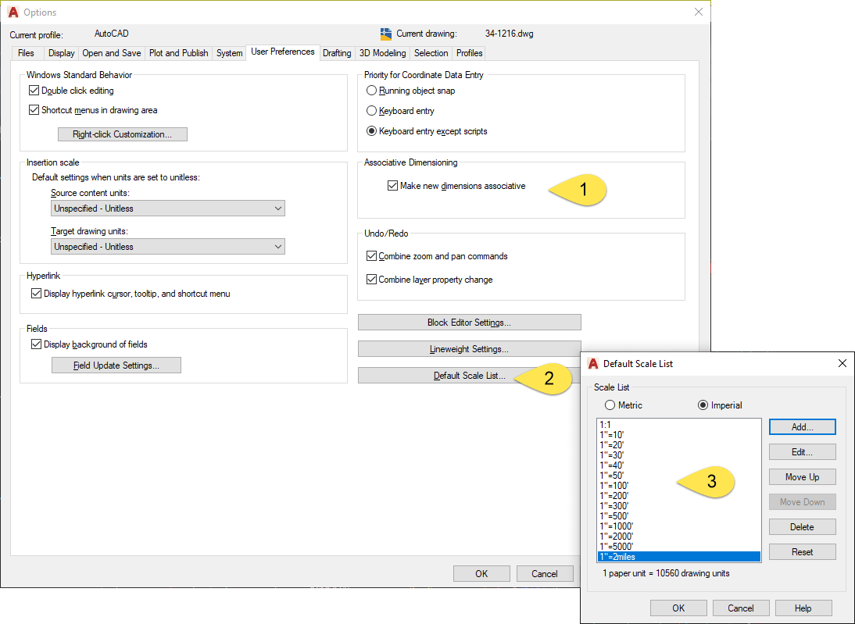
Task: Disable Double click editing
Action: click(35, 90)
